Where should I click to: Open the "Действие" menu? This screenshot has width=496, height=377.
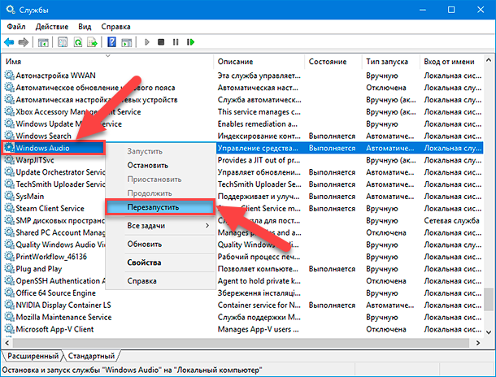51,27
